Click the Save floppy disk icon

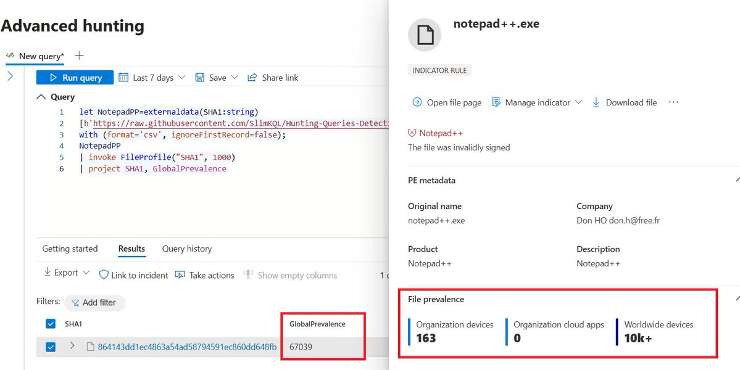(199, 77)
